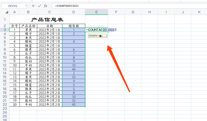
Task: Click serial number 1 in cell A3
Action: [x=15, y=30]
